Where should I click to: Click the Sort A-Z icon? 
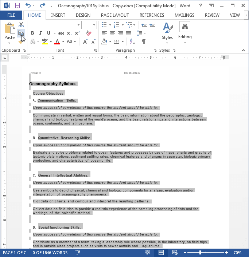click(132, 41)
